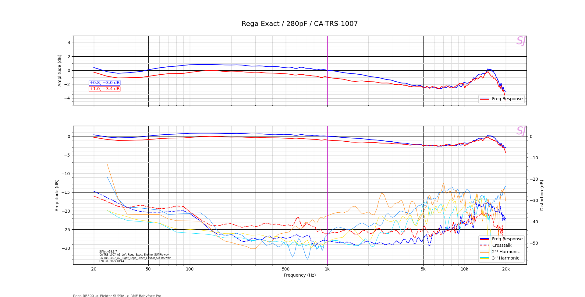Select the "CA-TRS-1007_A1_Left_Rega_Exact_Elektor_SUPRA.wav" file name
585x297 pixels.
[x=134, y=255]
